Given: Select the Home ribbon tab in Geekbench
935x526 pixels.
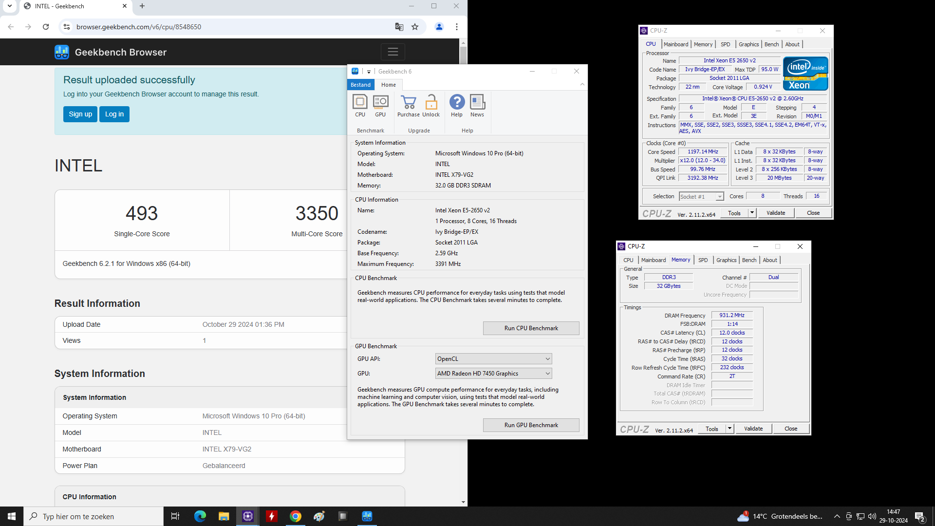Looking at the screenshot, I should (389, 85).
